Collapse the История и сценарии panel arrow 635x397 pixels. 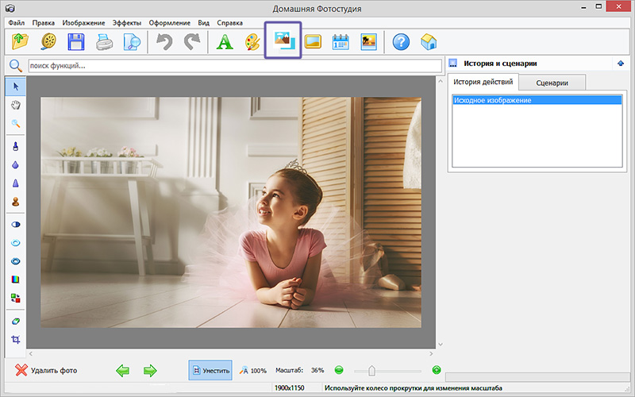point(621,64)
